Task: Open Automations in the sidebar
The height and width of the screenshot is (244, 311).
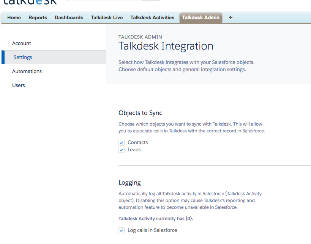Action: coord(27,71)
